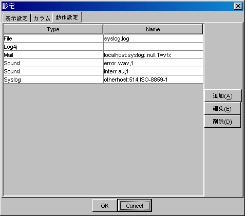245x216 pixels.
Task: Dismiss the dialog with Cancel
Action: (135, 206)
